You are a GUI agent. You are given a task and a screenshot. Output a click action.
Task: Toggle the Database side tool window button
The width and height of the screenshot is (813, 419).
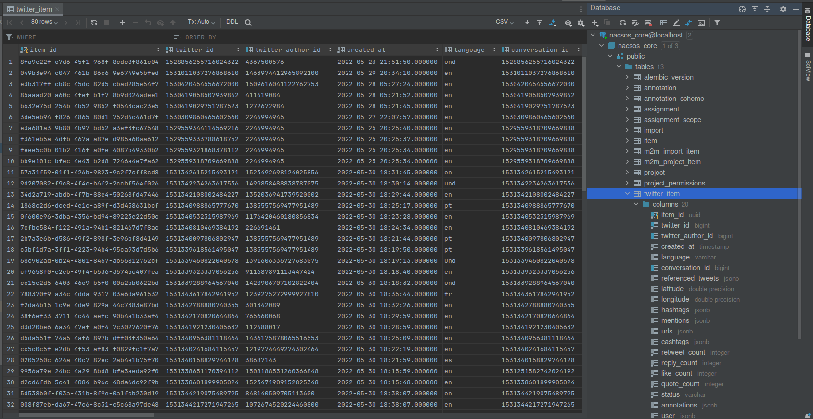tap(808, 25)
